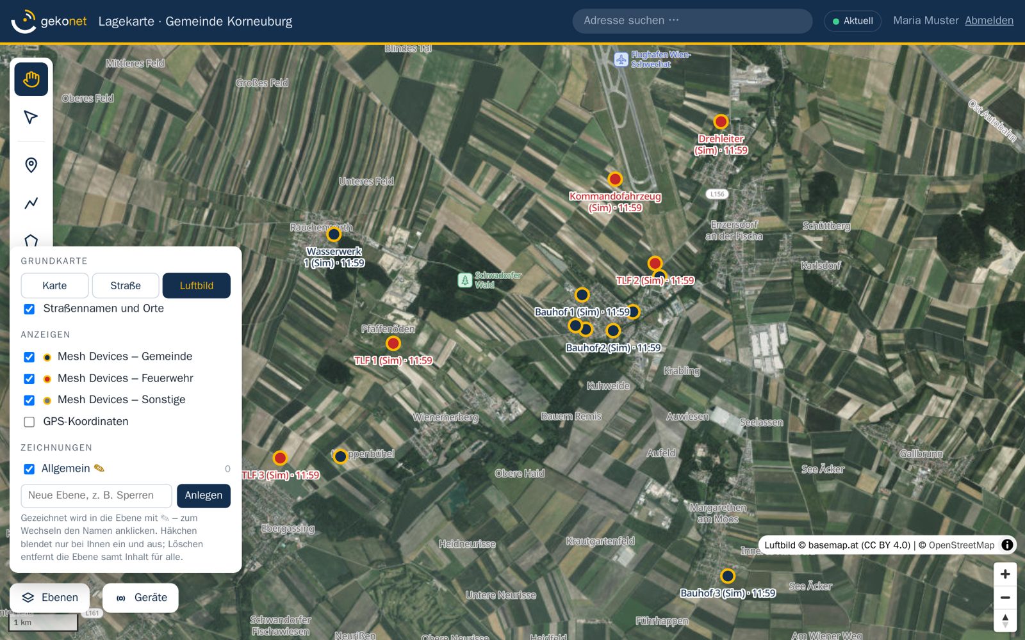
Task: Click the Aktuell status pill
Action: pyautogui.click(x=853, y=21)
